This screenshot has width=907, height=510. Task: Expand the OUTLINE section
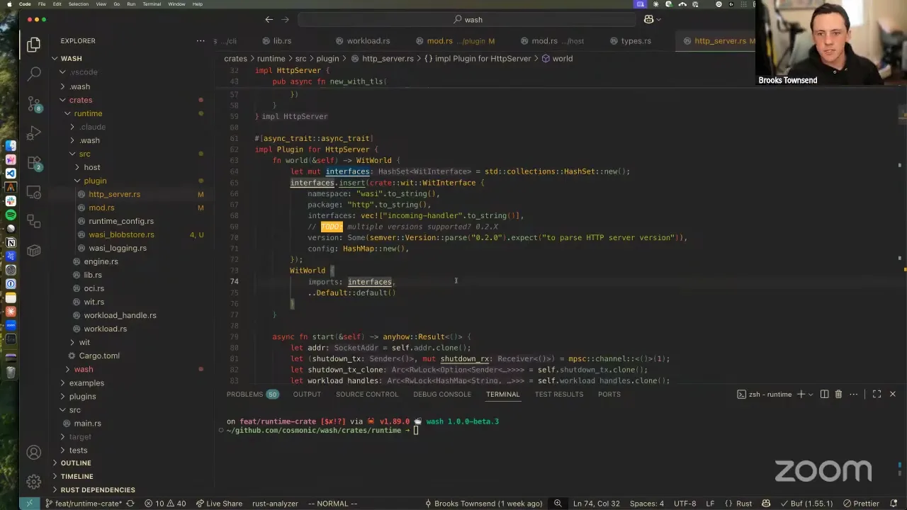(76, 463)
